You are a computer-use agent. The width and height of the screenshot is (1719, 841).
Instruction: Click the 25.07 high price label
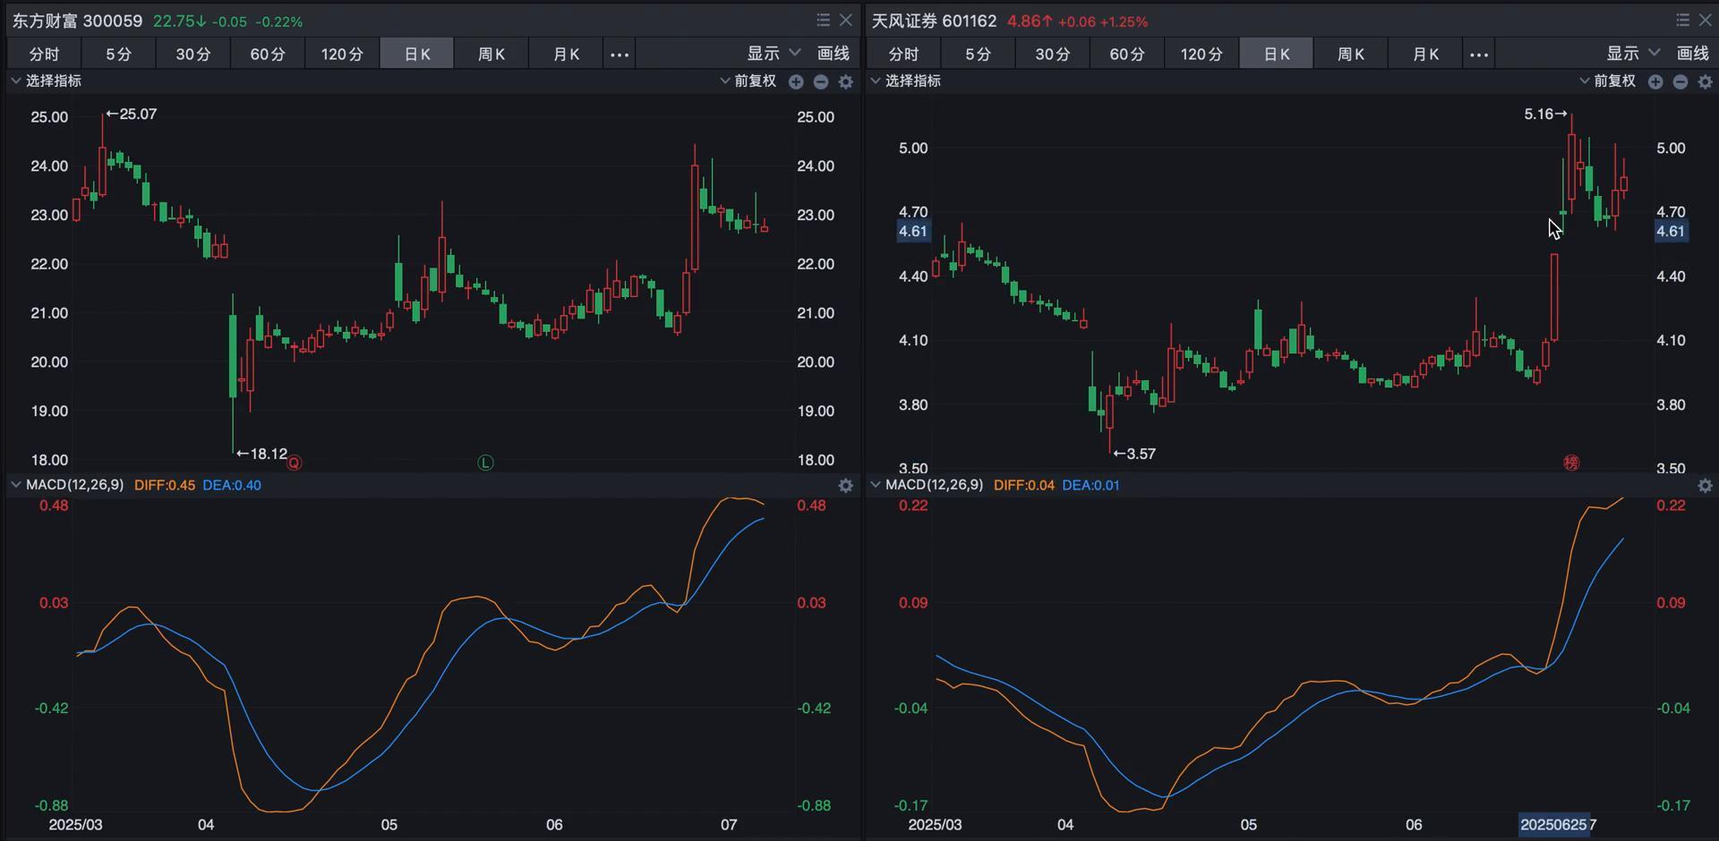pos(132,114)
